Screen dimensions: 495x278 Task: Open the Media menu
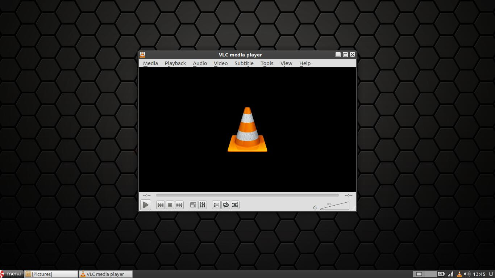click(150, 63)
